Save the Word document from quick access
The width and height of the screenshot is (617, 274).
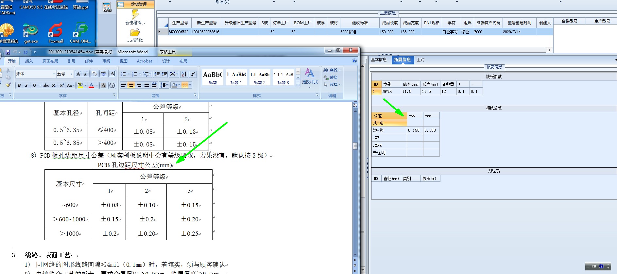click(8, 52)
